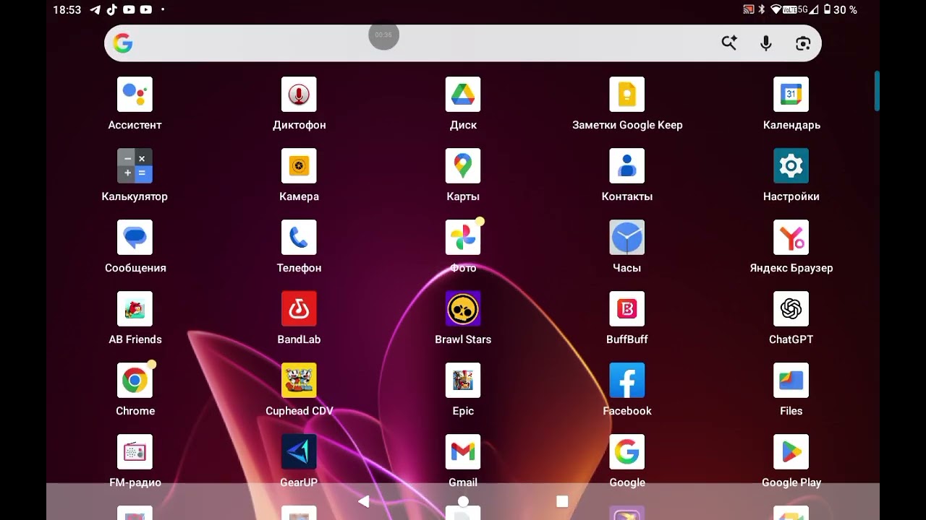
Task: Start AI search with sparkle magnifier icon
Action: pyautogui.click(x=729, y=43)
